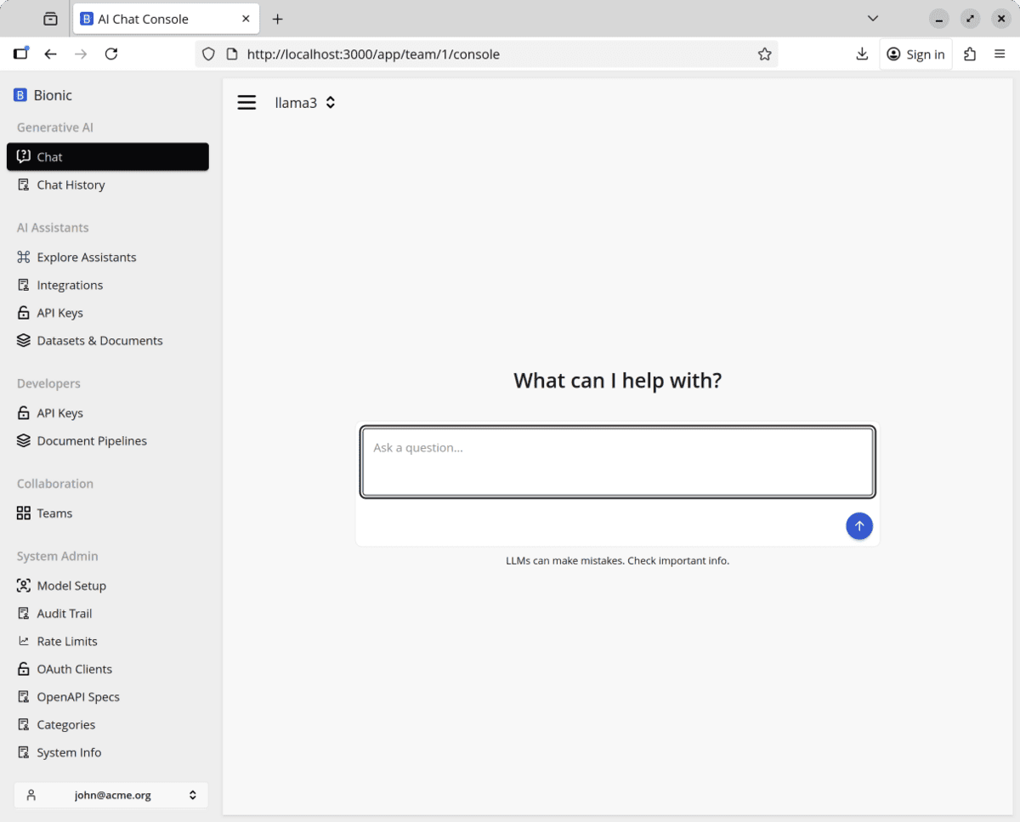Image resolution: width=1020 pixels, height=822 pixels.
Task: Click the Datasets & Documents layers icon
Action: 24,340
